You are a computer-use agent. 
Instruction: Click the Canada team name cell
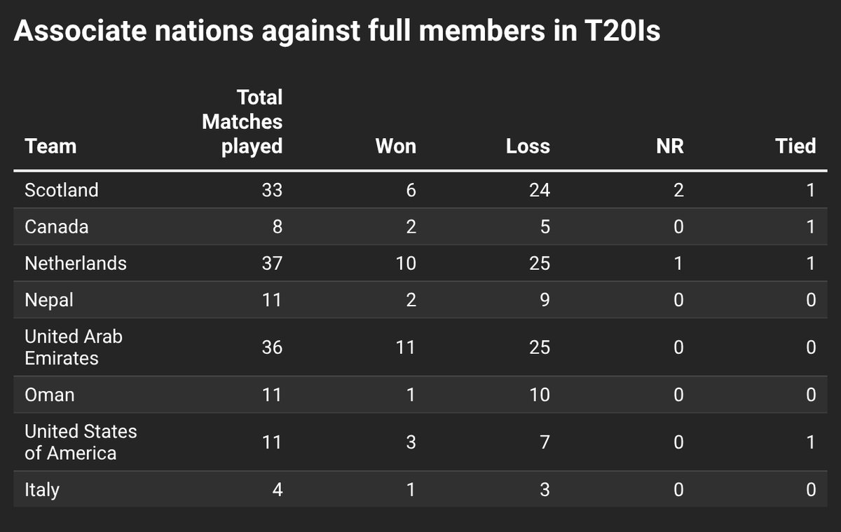(56, 226)
